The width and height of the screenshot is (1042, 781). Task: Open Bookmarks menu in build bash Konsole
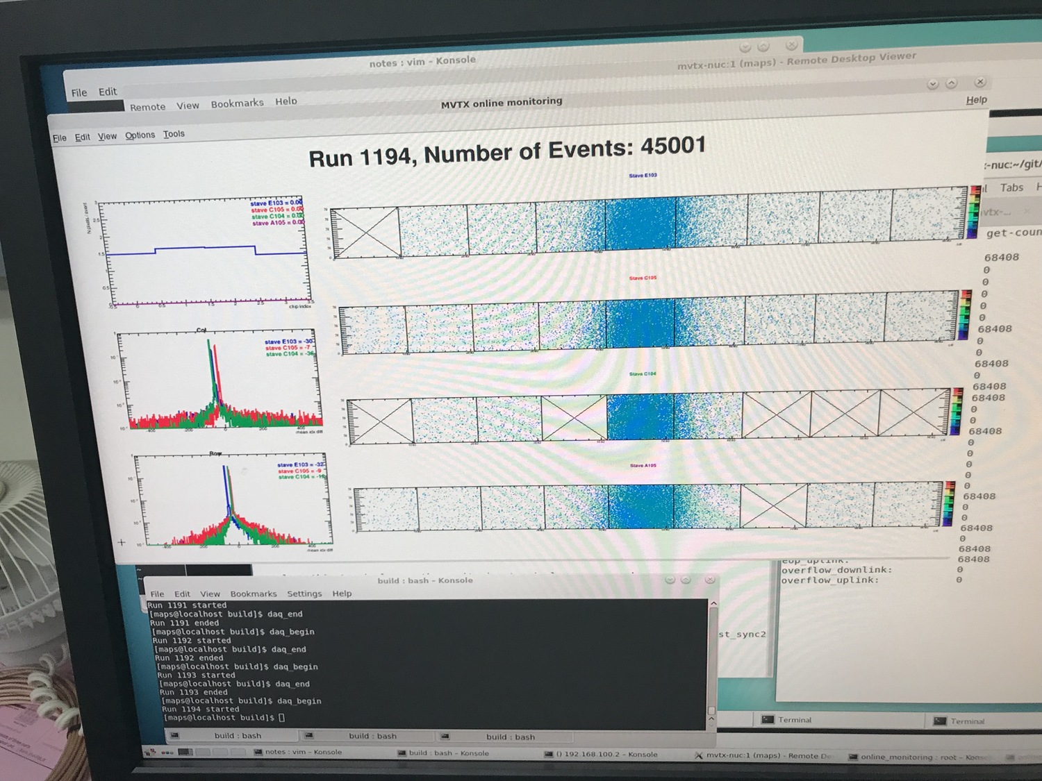254,594
